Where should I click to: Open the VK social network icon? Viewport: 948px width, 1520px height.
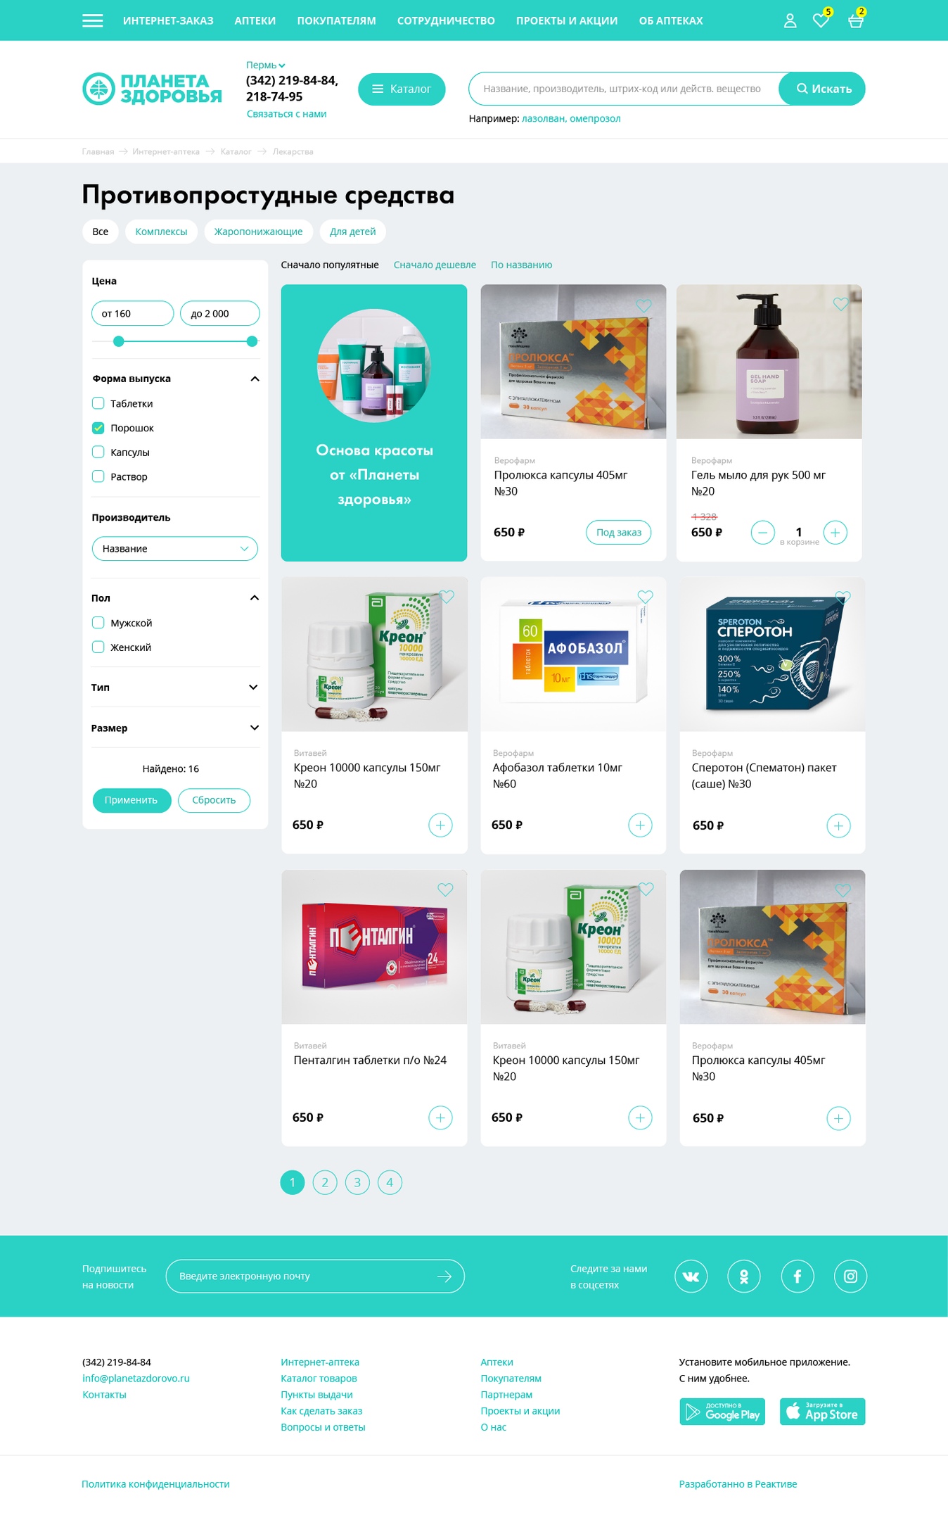pyautogui.click(x=691, y=1276)
